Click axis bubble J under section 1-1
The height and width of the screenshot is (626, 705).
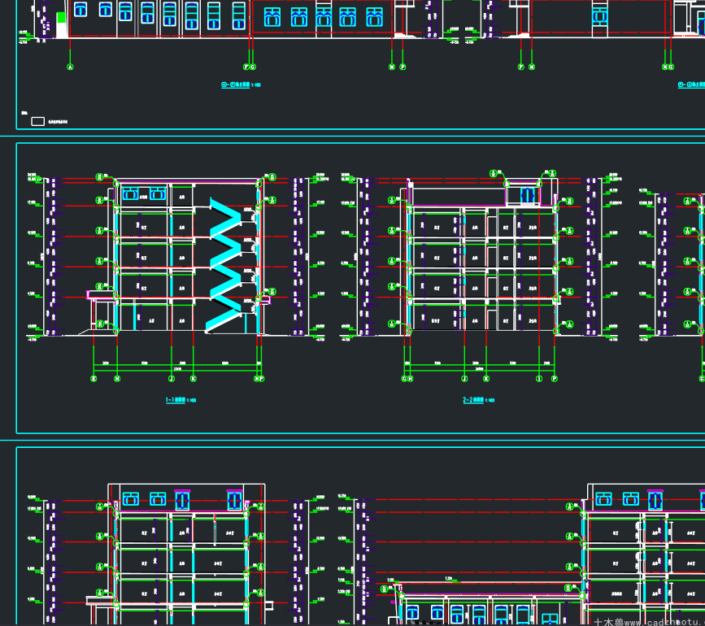pos(172,379)
